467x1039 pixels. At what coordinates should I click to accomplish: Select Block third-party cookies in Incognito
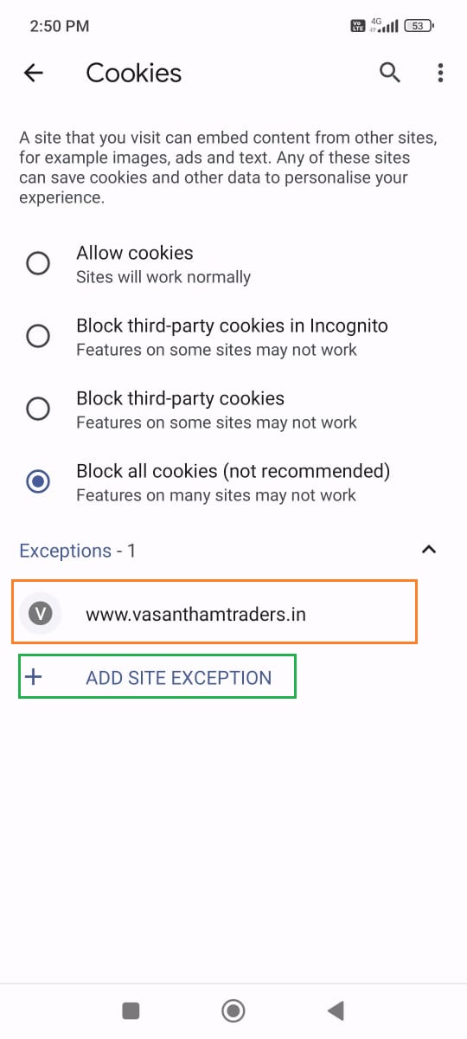tap(38, 336)
